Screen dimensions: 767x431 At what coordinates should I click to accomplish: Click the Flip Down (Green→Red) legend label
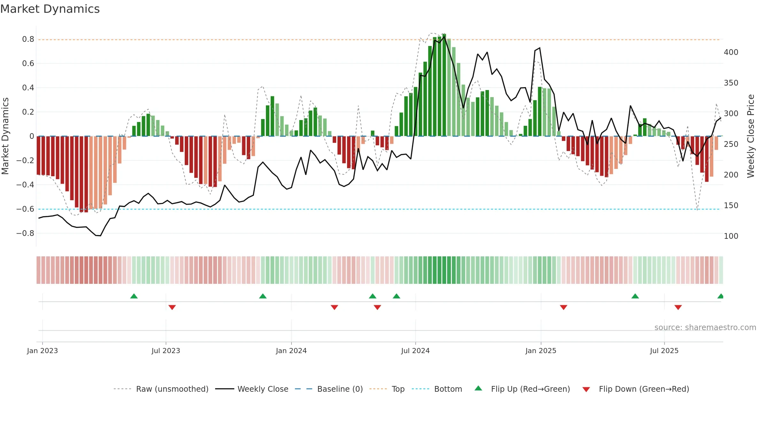coord(644,389)
